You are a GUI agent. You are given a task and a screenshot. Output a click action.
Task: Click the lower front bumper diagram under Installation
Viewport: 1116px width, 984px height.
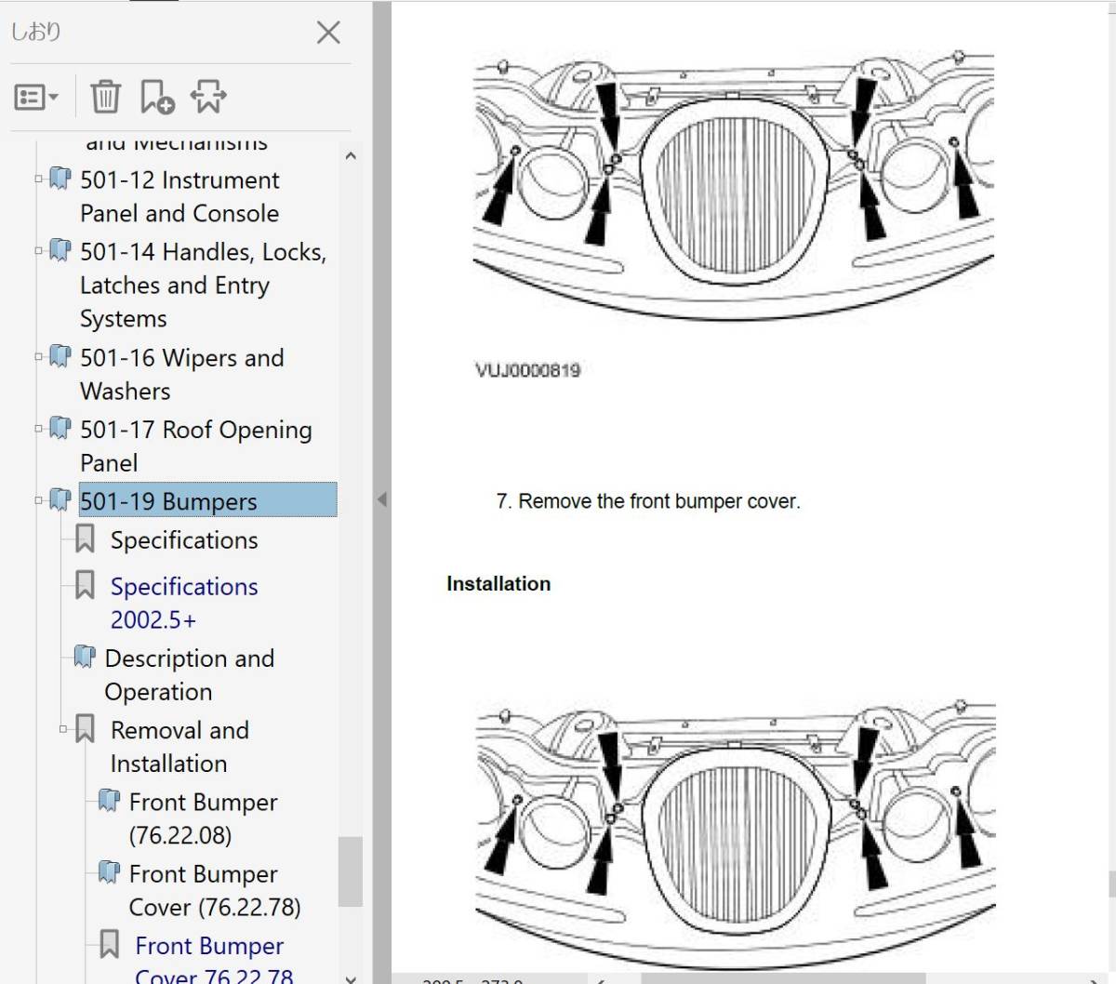[x=735, y=835]
